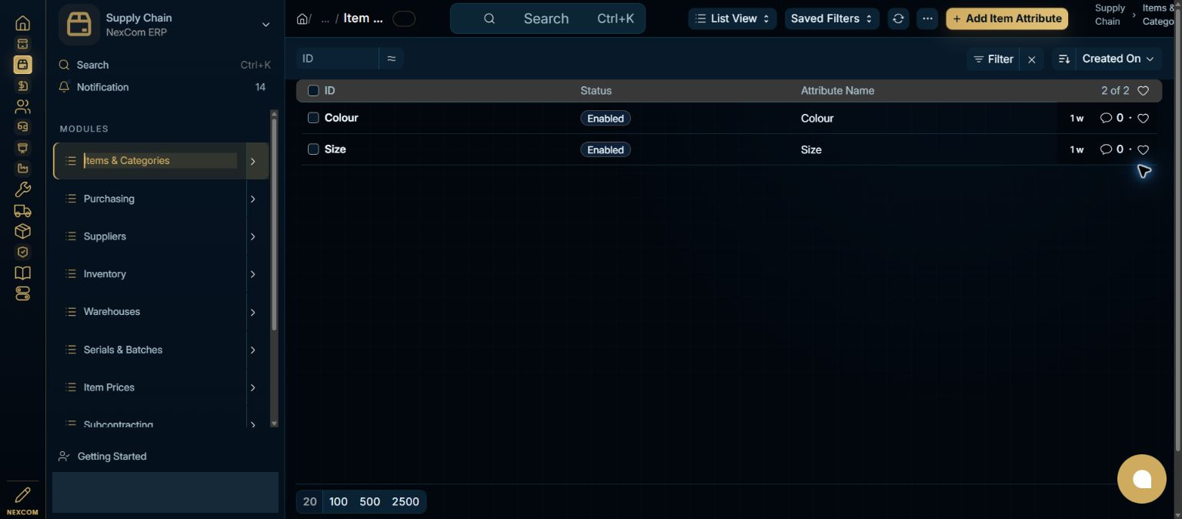The height and width of the screenshot is (519, 1182).
Task: Open the Supply Chain workspace switcher chevron
Action: click(265, 25)
